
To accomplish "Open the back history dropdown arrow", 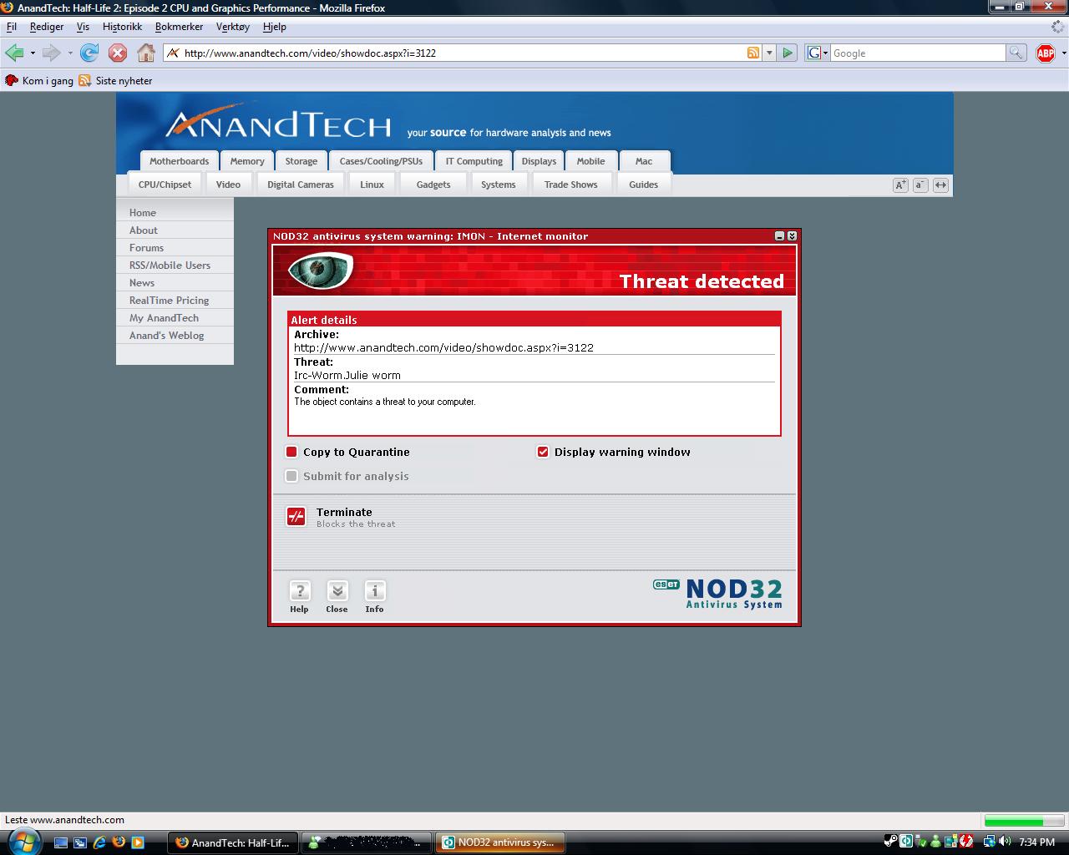I will pyautogui.click(x=33, y=53).
